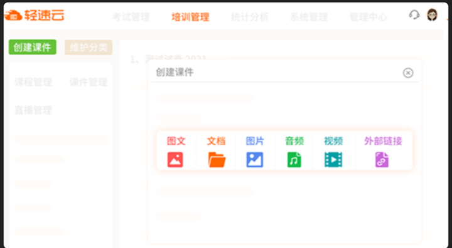
Task: Click the purple 外部链接 label
Action: [383, 142]
